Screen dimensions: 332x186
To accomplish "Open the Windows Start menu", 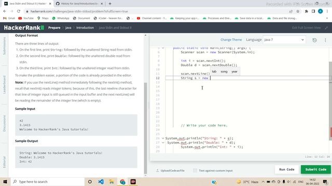I will pos(5,181).
